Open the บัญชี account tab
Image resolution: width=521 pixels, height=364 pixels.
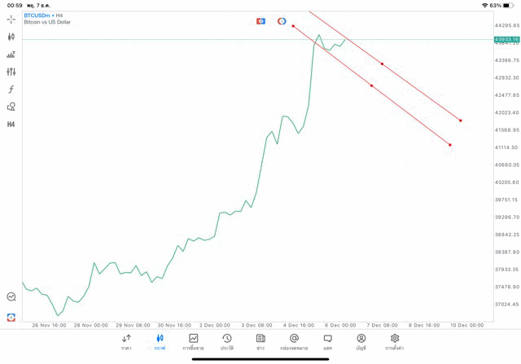click(x=361, y=341)
